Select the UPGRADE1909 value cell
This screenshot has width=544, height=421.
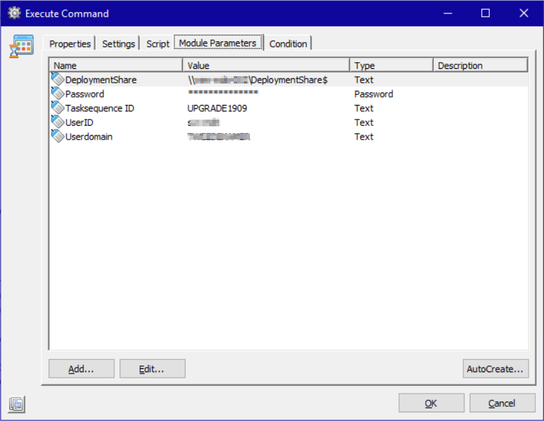point(217,108)
